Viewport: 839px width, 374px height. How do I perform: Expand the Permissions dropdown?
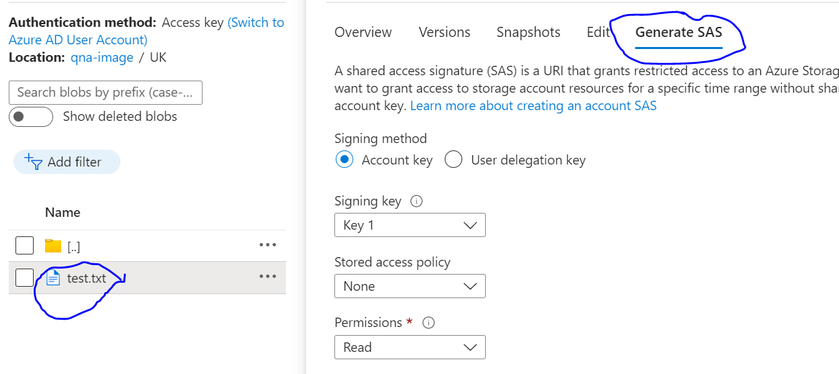tap(409, 348)
